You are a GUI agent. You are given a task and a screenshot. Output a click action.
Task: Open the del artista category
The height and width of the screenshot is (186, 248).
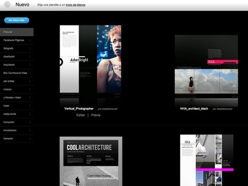(x=17, y=81)
